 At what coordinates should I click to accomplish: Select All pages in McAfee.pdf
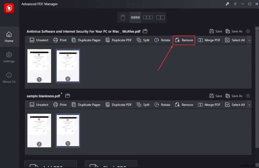[x=235, y=40]
